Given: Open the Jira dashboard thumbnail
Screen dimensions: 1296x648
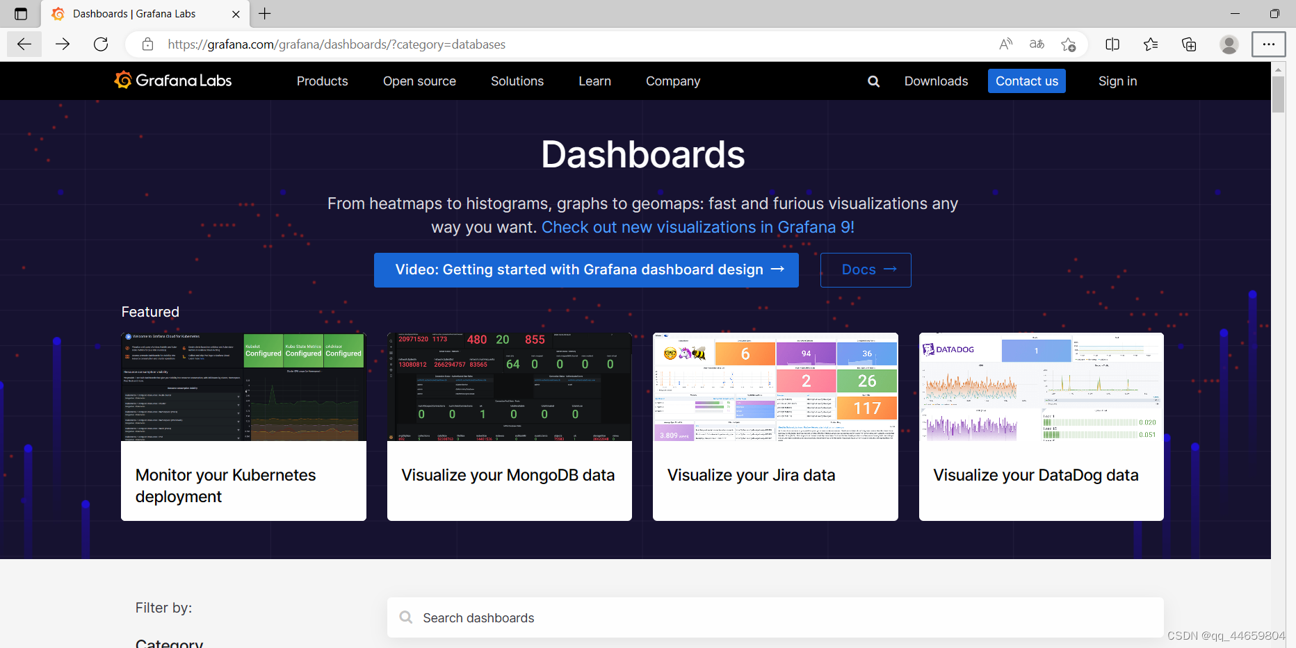Looking at the screenshot, I should pyautogui.click(x=775, y=387).
